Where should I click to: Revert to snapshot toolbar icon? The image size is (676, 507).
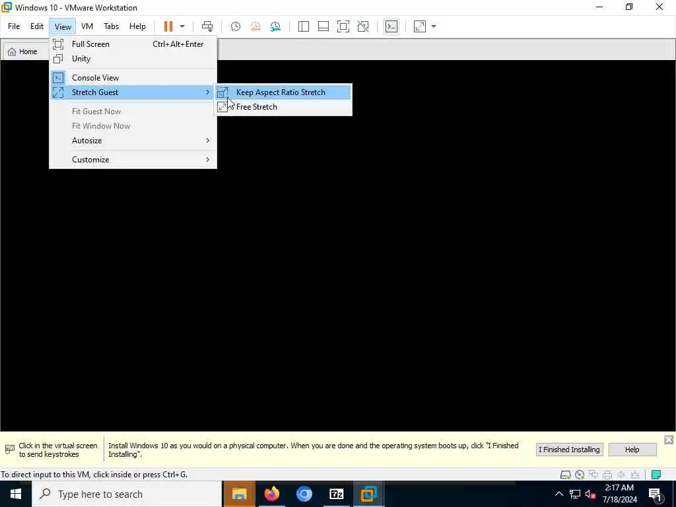[255, 26]
